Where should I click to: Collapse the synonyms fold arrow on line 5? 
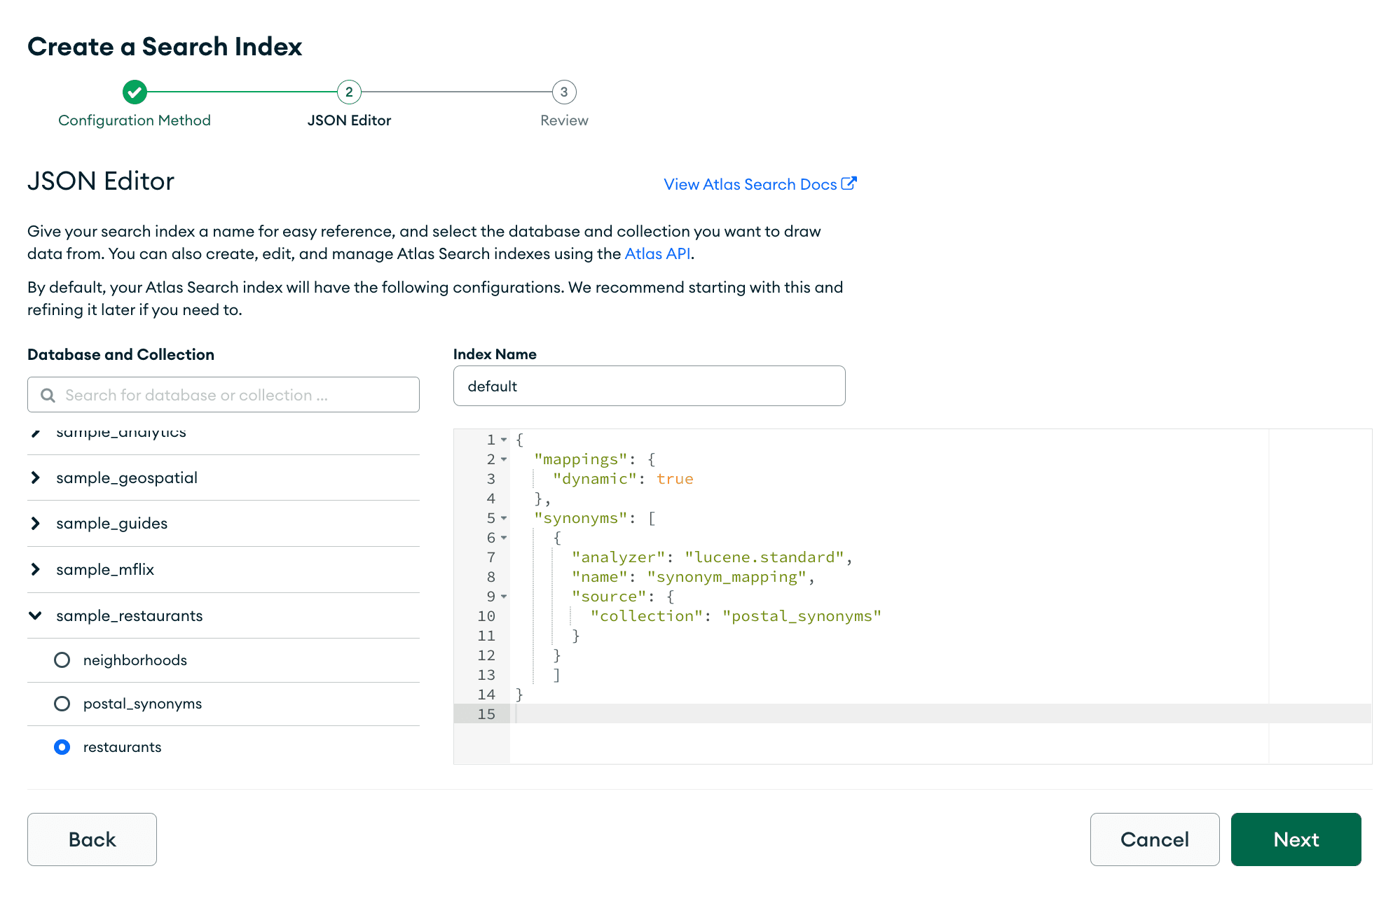504,518
